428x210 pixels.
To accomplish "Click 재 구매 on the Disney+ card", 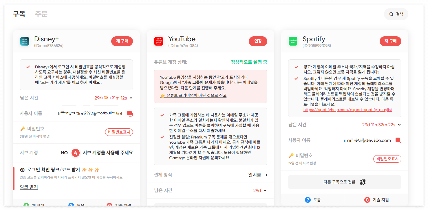I will pos(122,41).
